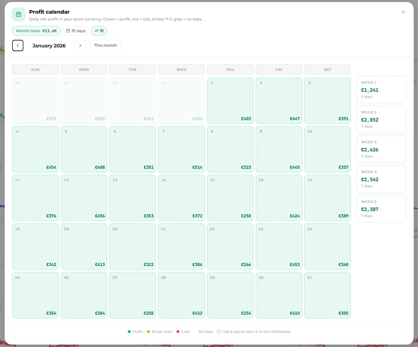Open January 8 with €323
The image size is (418, 347).
click(x=230, y=149)
